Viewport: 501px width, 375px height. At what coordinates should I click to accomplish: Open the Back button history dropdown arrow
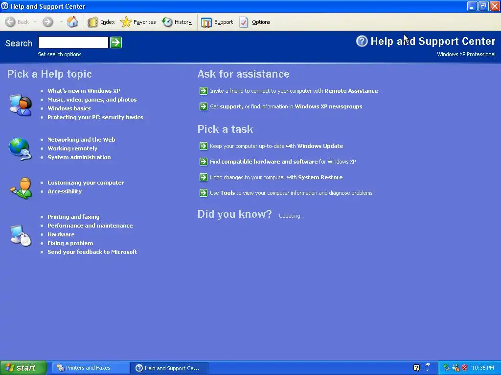(x=35, y=22)
